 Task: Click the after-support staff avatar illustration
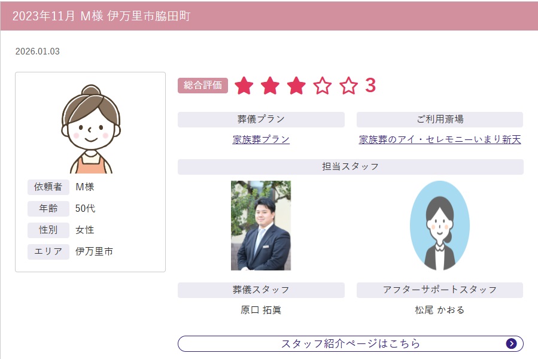440,226
